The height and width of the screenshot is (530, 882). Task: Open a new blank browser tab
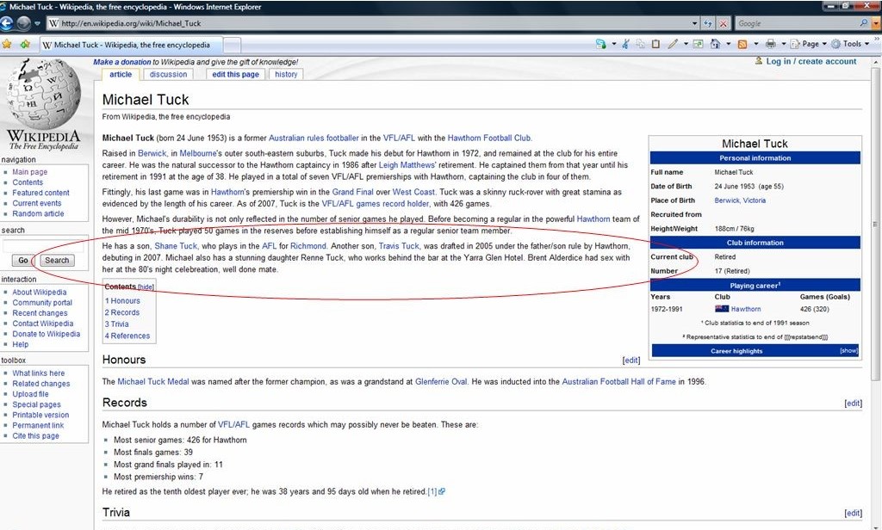[x=233, y=45]
